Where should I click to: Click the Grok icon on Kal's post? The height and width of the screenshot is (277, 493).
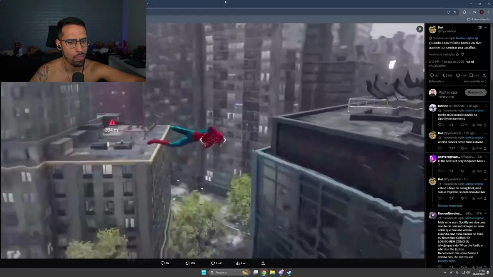click(480, 28)
